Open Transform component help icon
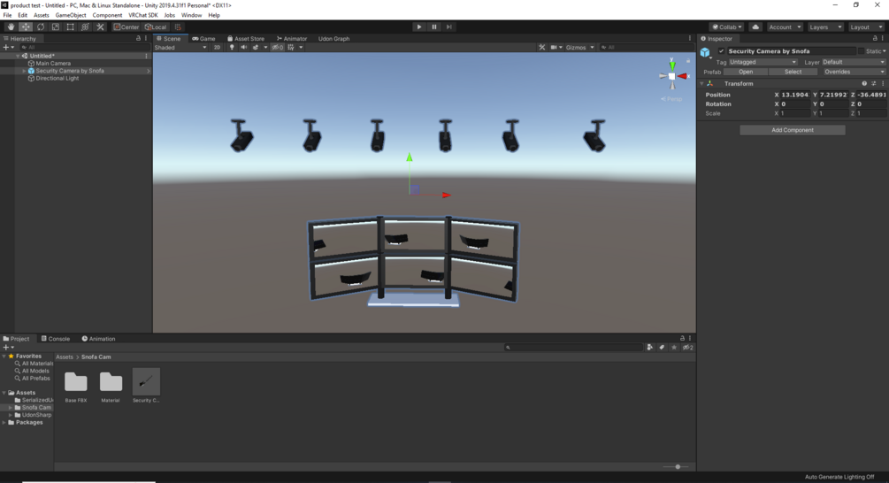This screenshot has width=889, height=483. coord(864,83)
